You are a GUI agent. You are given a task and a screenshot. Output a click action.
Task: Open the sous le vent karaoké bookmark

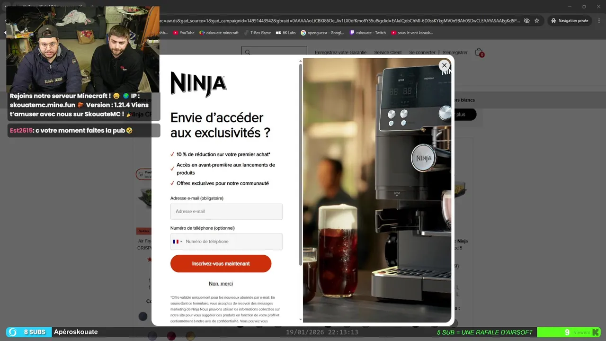412,33
